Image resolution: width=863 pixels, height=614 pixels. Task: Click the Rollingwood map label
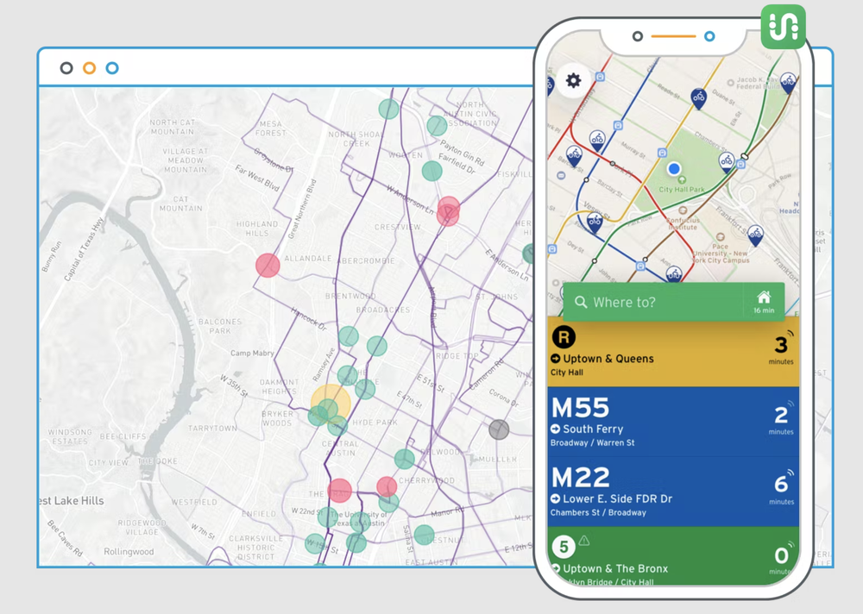(x=129, y=552)
